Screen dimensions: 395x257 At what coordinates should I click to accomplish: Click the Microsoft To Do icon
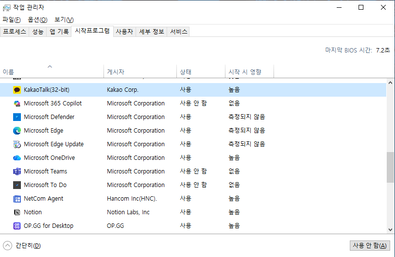pyautogui.click(x=17, y=185)
